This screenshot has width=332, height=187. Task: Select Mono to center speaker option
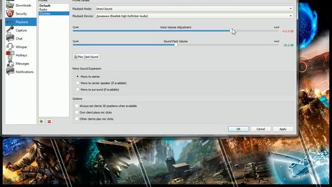77,83
